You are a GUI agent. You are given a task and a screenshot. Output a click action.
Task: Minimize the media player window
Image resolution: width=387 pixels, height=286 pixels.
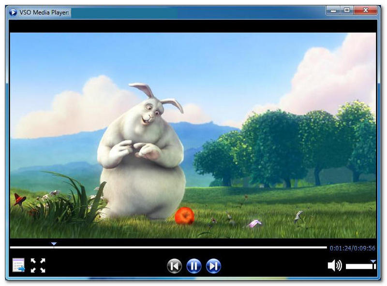coord(333,10)
